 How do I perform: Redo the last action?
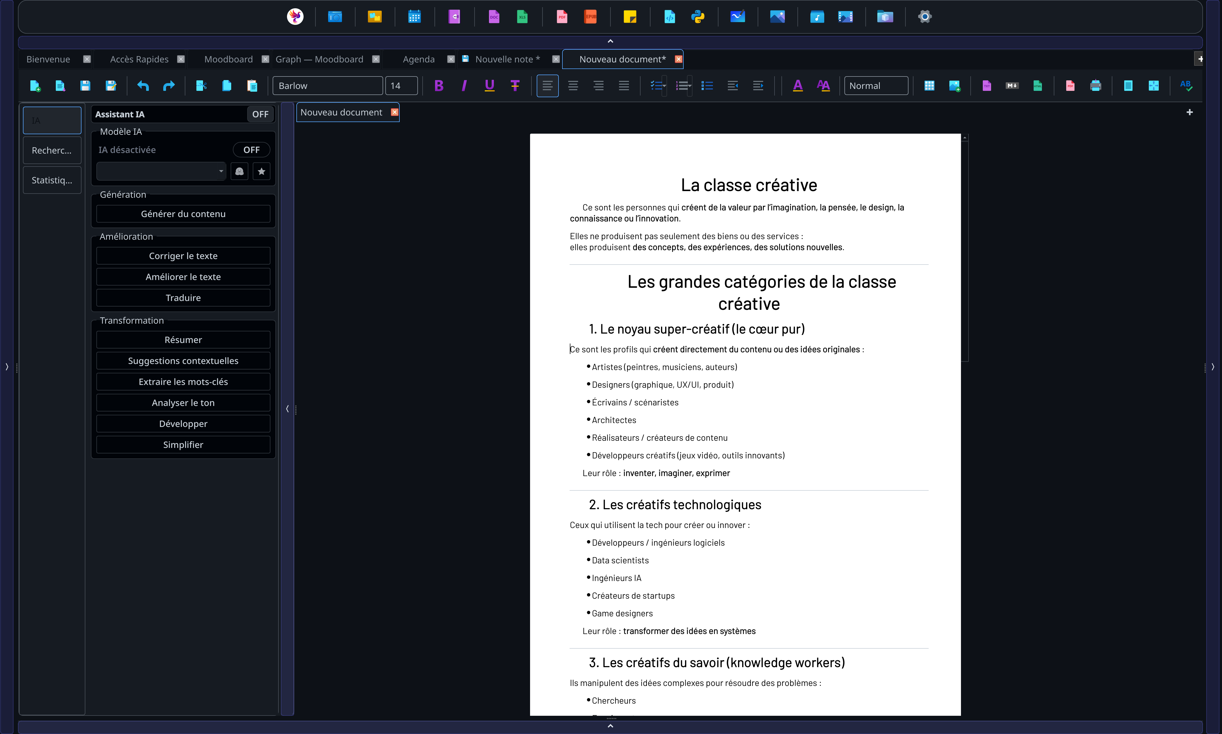click(x=169, y=86)
